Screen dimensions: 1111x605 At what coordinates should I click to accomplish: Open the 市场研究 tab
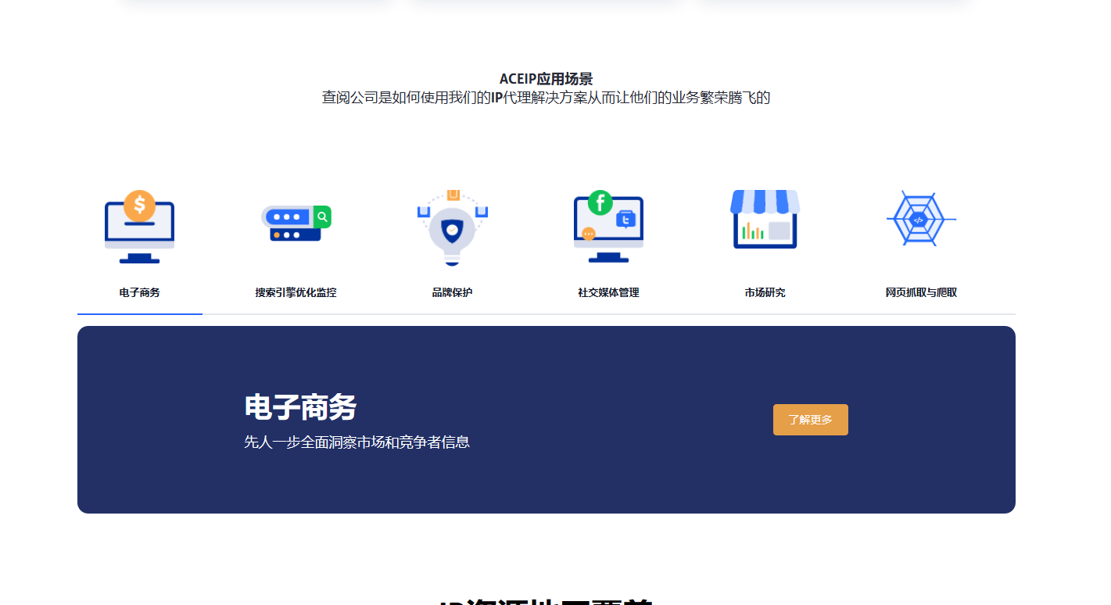765,292
